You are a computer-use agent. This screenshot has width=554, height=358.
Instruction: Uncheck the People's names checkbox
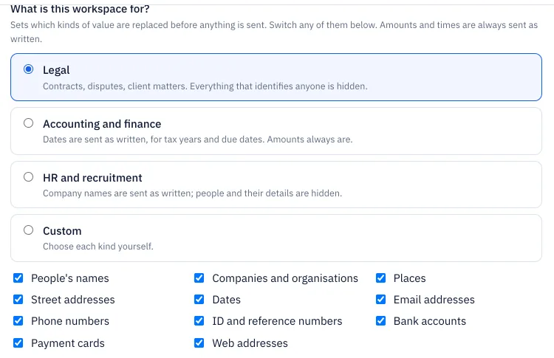[x=18, y=278]
